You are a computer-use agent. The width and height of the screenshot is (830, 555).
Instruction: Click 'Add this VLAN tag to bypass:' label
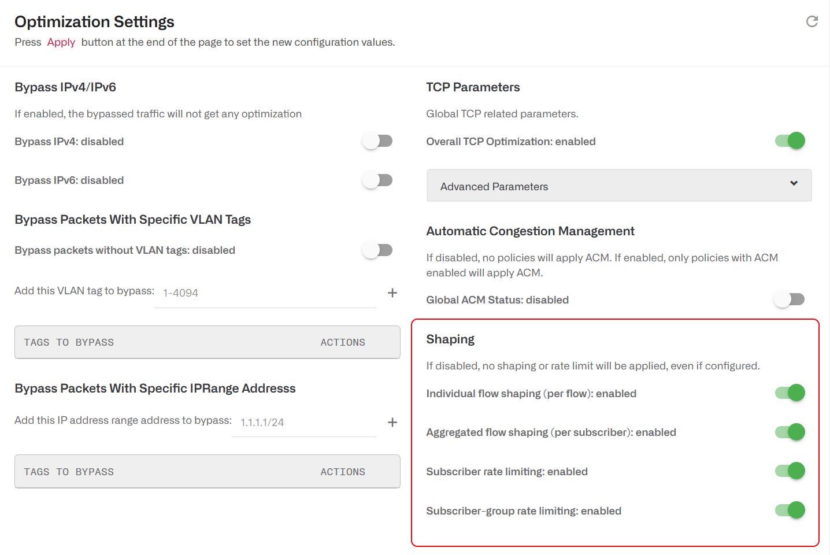pos(84,291)
